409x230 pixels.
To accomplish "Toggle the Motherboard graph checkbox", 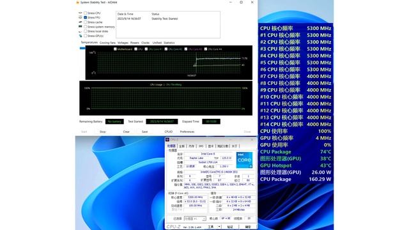I will click(115, 49).
